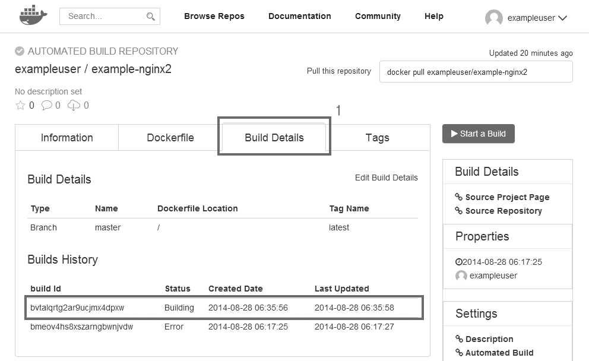Image resolution: width=589 pixels, height=361 pixels.
Task: Click the star icon to star repository
Action: pyautogui.click(x=20, y=106)
